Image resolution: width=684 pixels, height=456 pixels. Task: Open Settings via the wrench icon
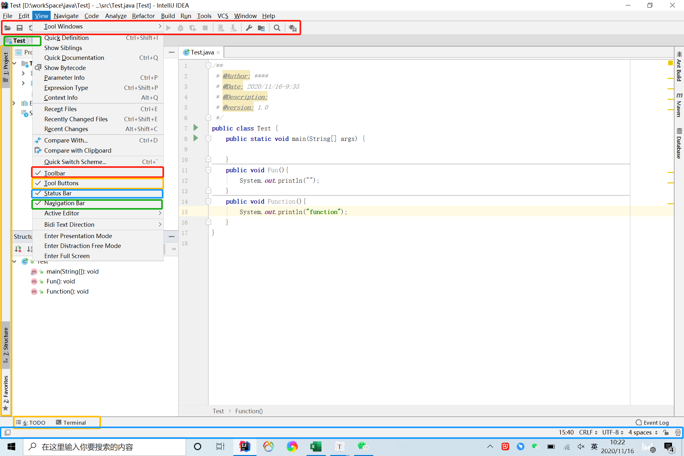[x=249, y=28]
